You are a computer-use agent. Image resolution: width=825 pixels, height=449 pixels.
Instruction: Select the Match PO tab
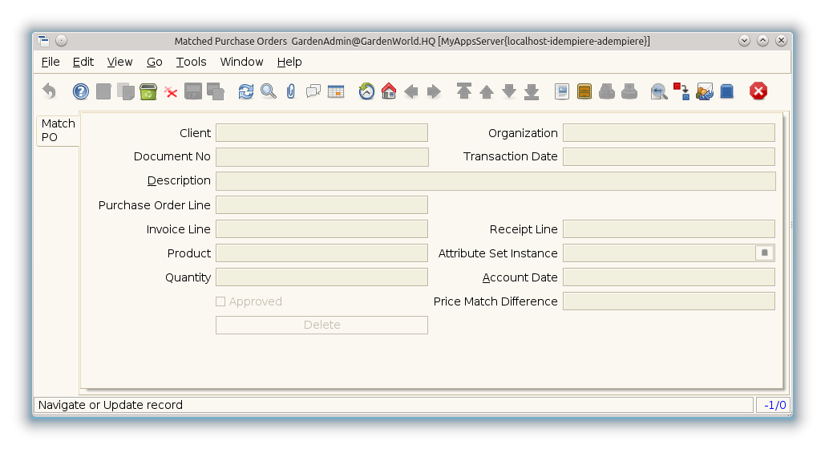point(58,131)
